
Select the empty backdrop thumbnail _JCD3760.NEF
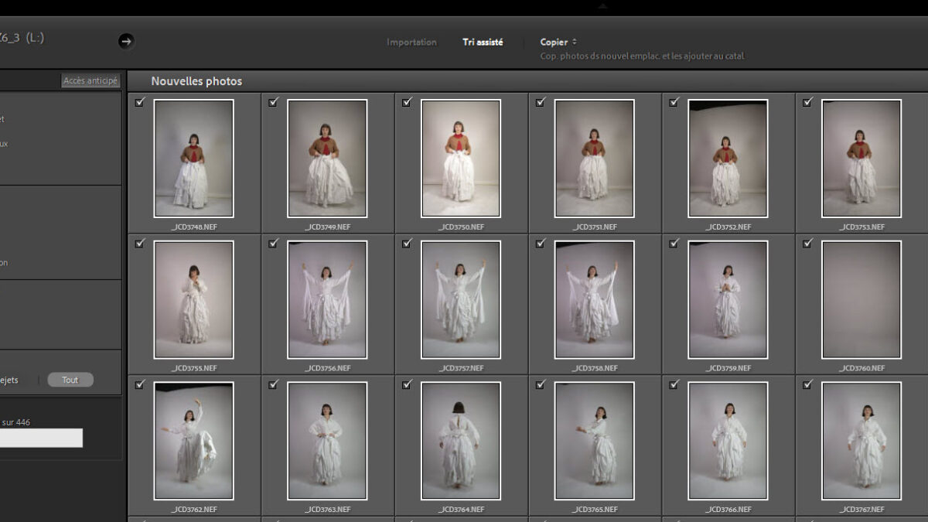[861, 299]
